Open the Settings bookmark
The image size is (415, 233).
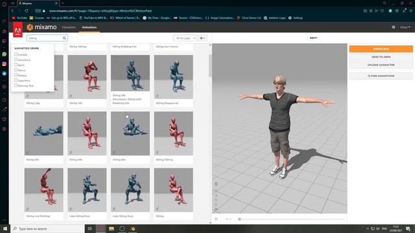click(296, 18)
